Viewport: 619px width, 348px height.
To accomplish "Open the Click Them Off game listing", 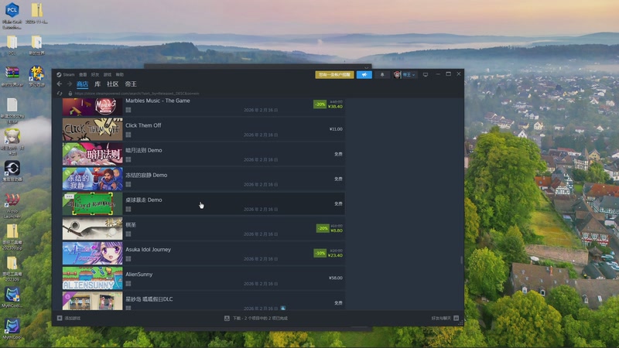I will 203,129.
